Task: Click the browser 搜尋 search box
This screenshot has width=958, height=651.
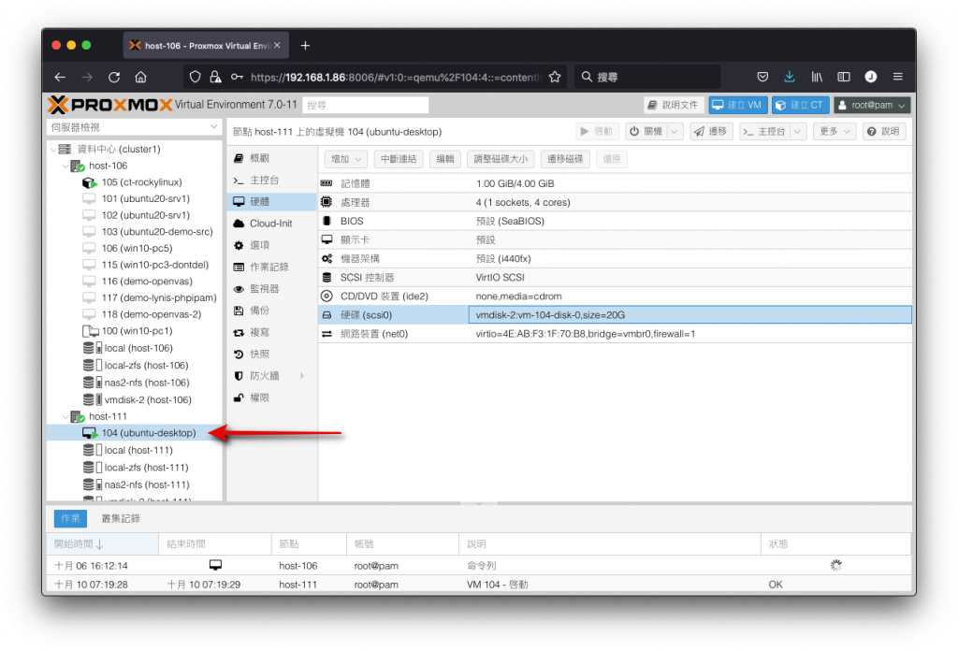Action: click(647, 77)
